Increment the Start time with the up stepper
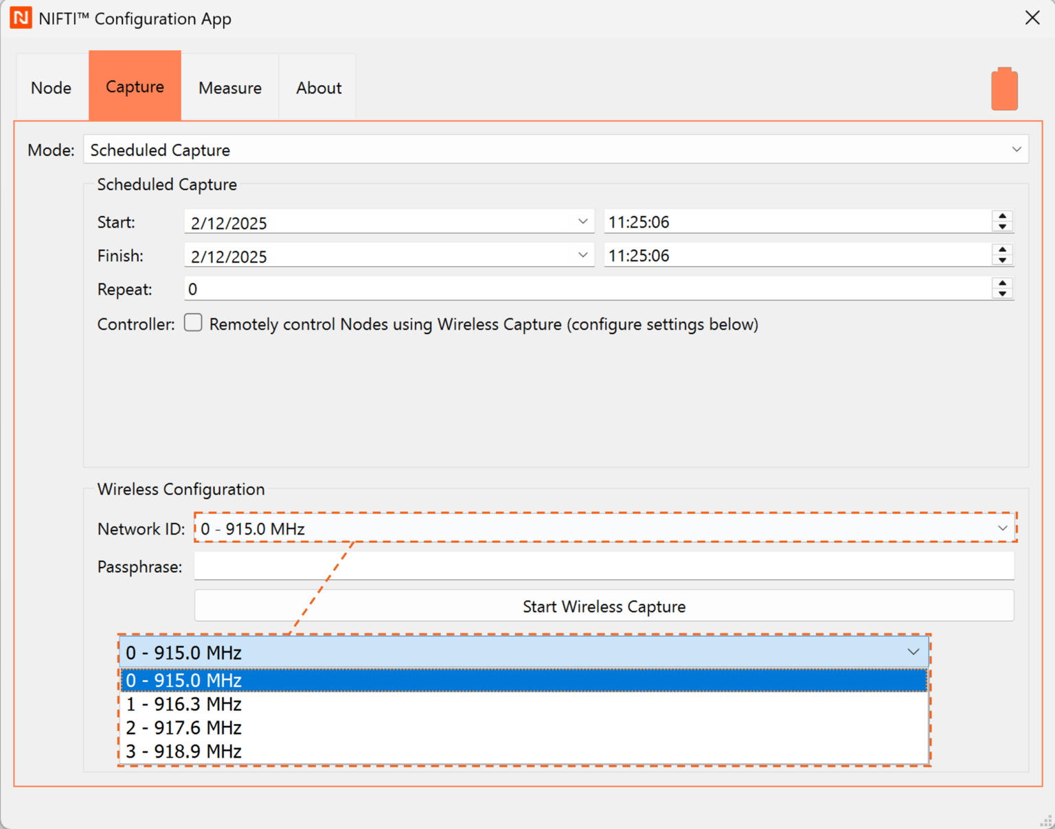This screenshot has height=829, width=1055. [x=1002, y=215]
